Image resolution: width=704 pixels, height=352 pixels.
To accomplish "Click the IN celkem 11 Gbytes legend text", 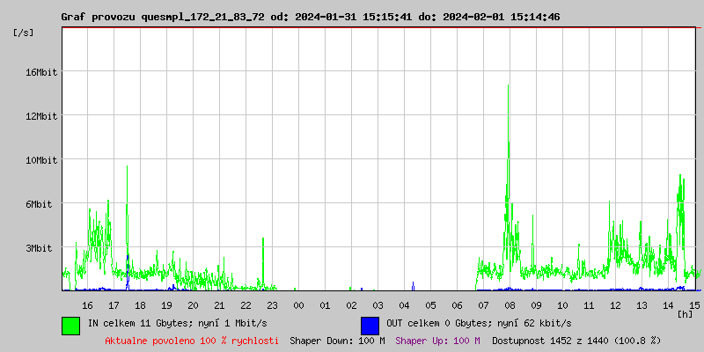I will point(166,324).
